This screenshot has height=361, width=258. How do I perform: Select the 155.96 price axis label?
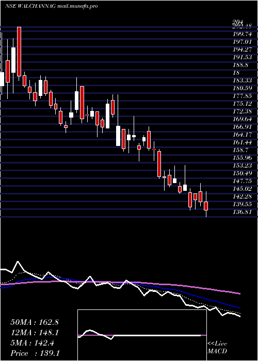coord(242,158)
